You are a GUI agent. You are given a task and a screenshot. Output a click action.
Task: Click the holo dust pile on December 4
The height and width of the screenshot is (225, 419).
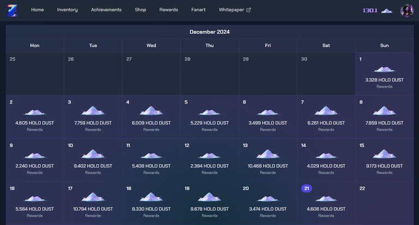pos(151,110)
